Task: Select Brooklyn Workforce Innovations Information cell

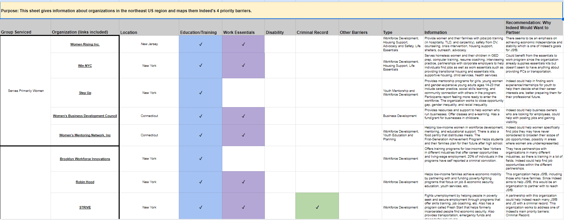Action: tap(464, 159)
